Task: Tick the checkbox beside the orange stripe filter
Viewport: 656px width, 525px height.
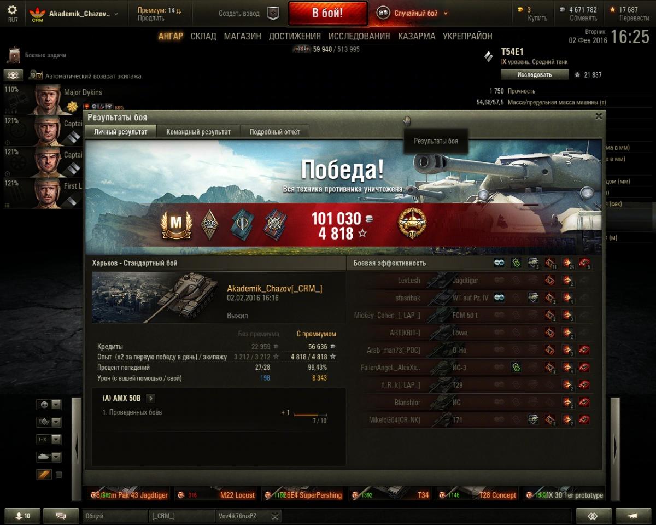Action: click(x=59, y=475)
